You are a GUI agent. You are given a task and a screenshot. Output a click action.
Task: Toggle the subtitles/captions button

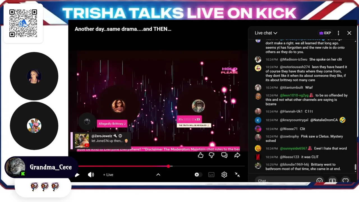tap(211, 175)
